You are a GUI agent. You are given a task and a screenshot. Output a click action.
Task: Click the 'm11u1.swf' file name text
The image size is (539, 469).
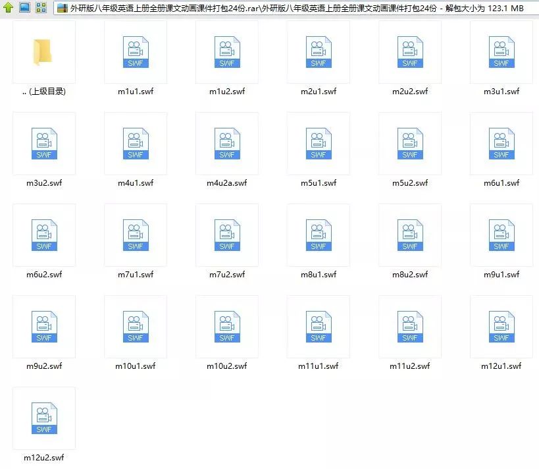pyautogui.click(x=319, y=366)
